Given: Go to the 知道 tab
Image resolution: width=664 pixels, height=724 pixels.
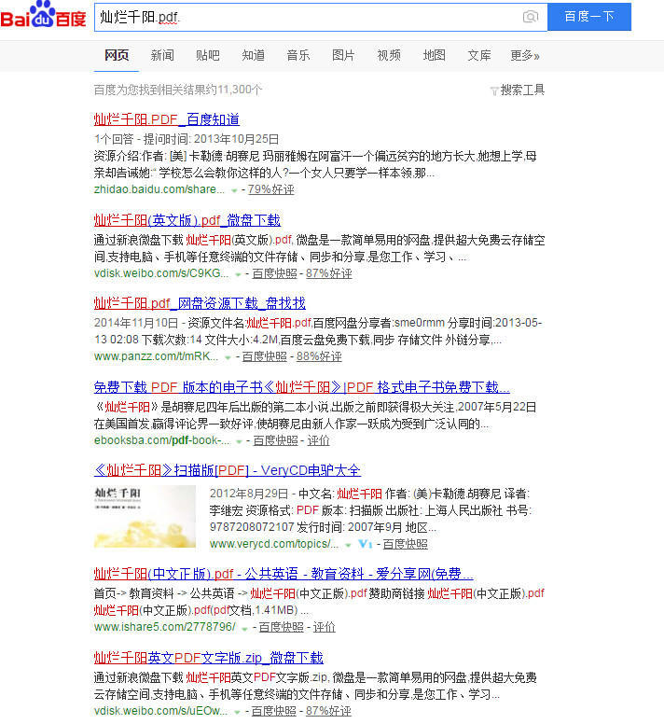Looking at the screenshot, I should (x=254, y=56).
